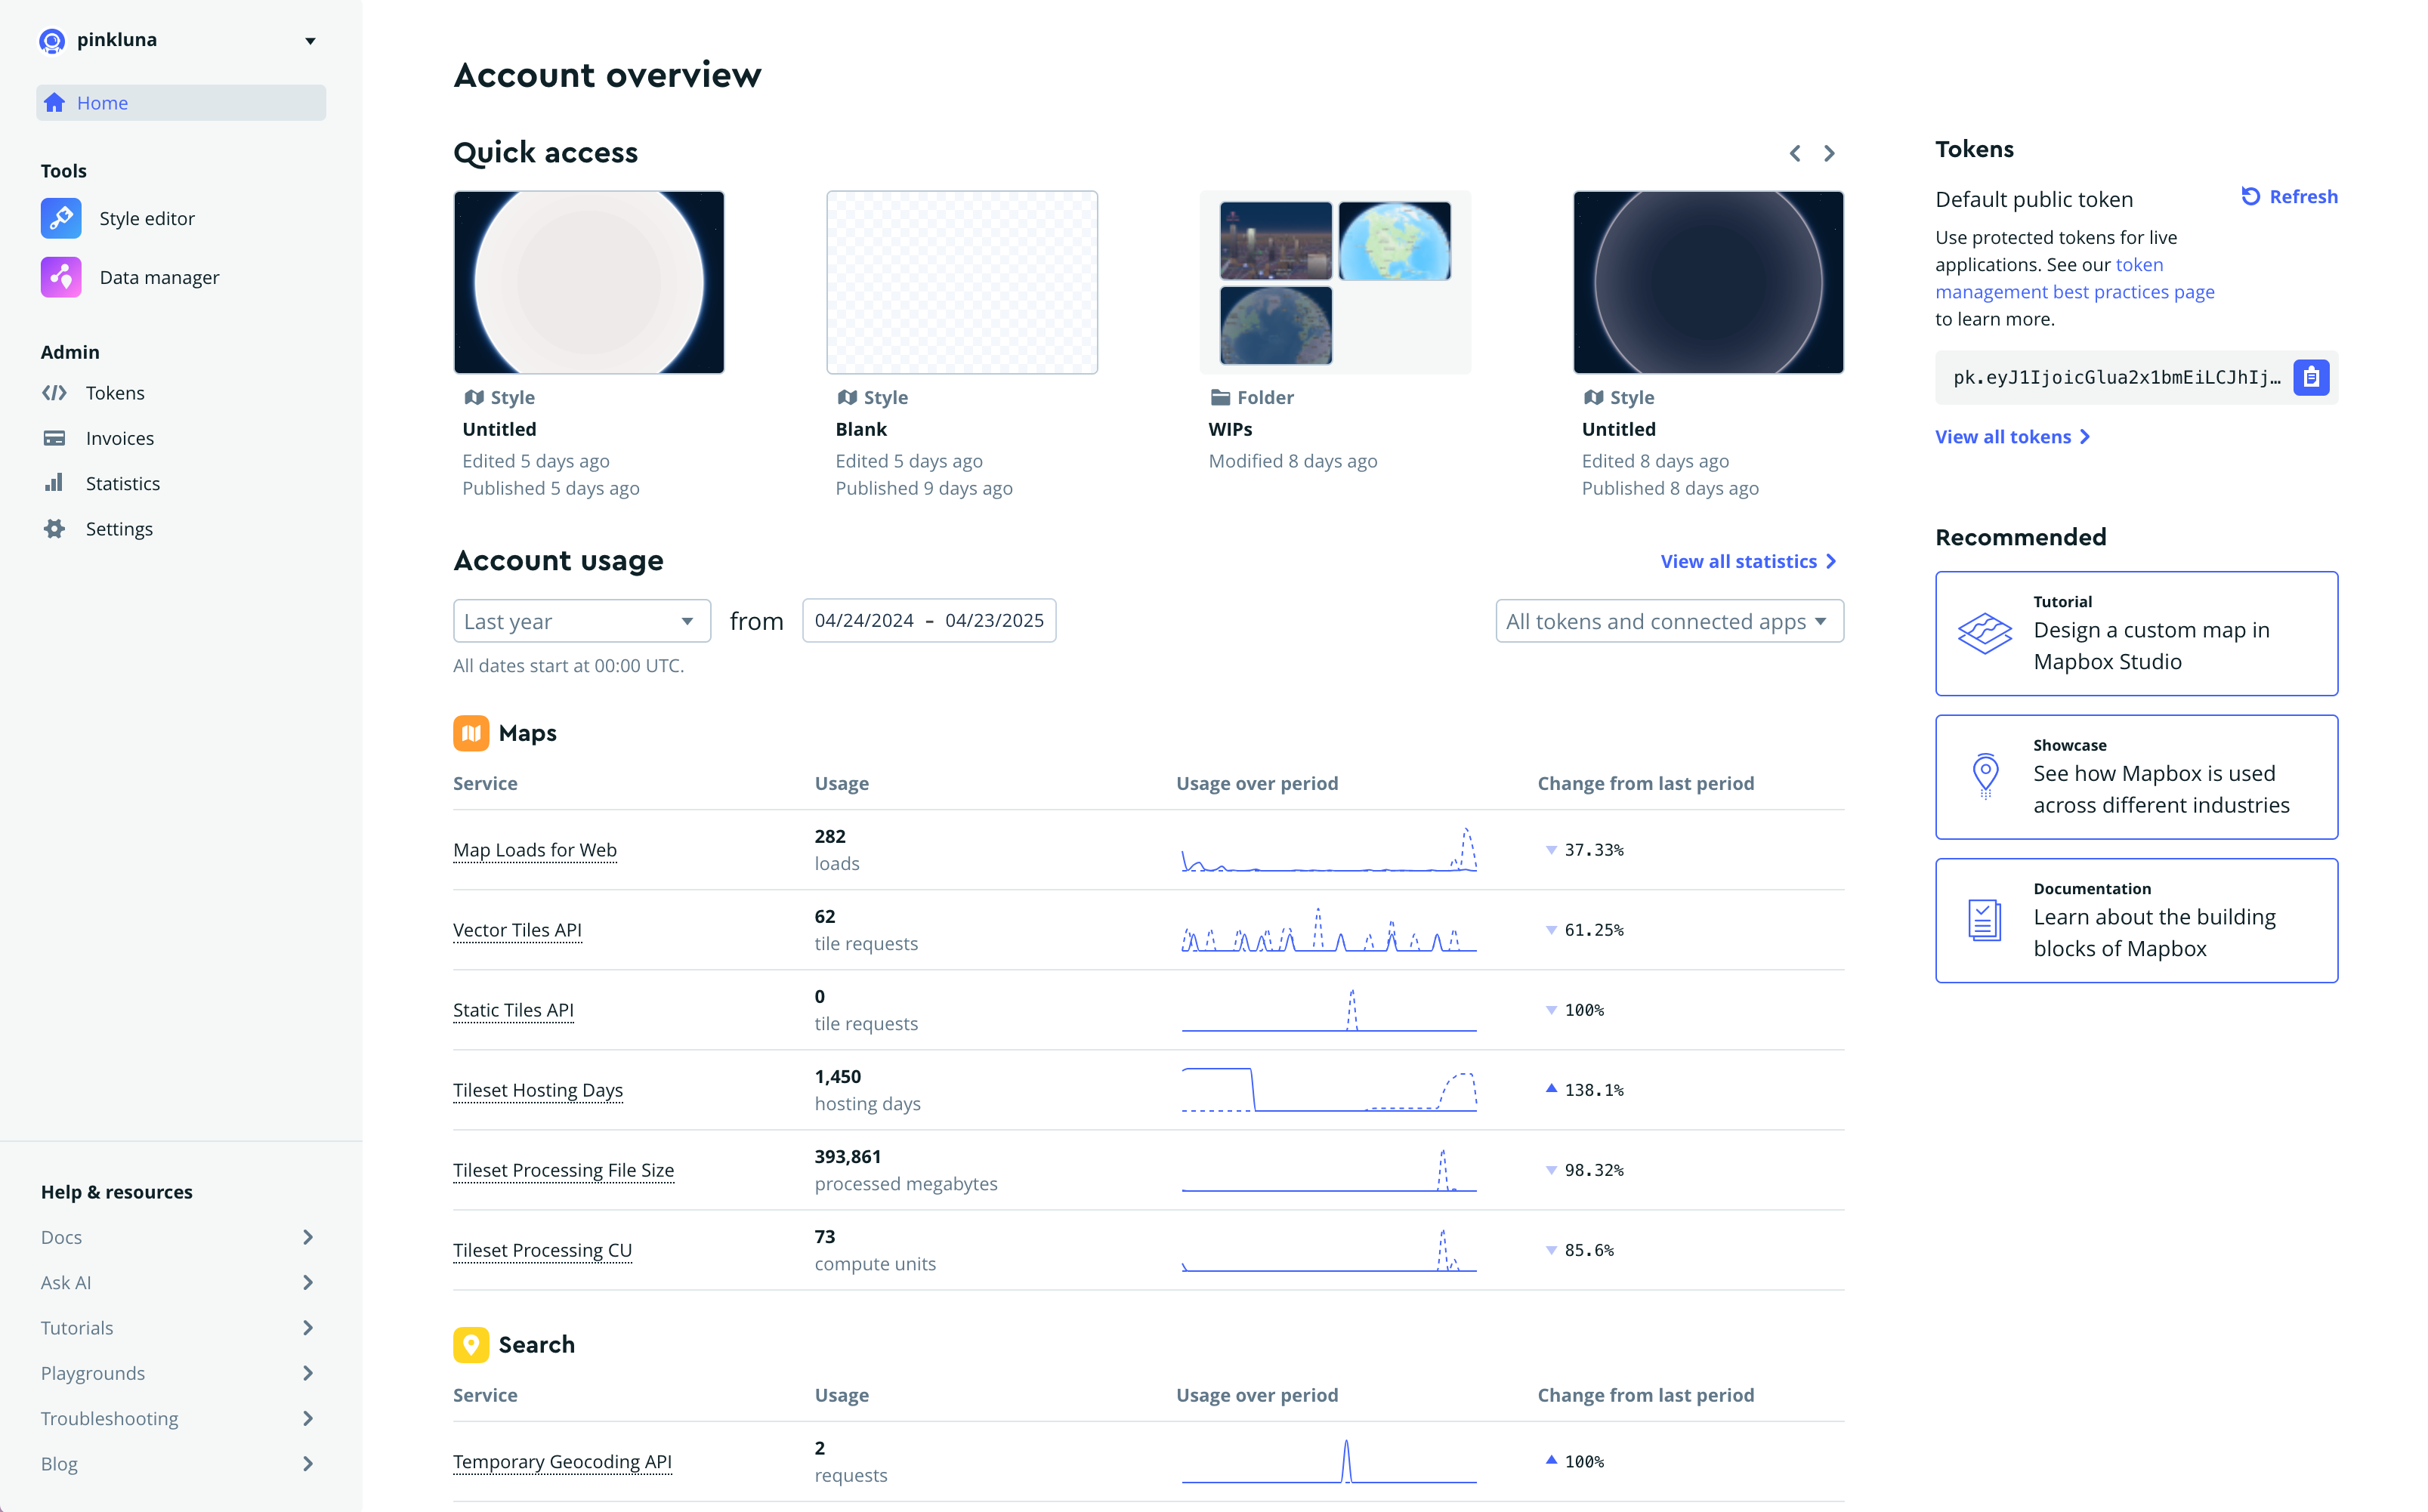Open See how Mapbox is used showcase card
Image resolution: width=2428 pixels, height=1512 pixels.
pyautogui.click(x=2136, y=776)
